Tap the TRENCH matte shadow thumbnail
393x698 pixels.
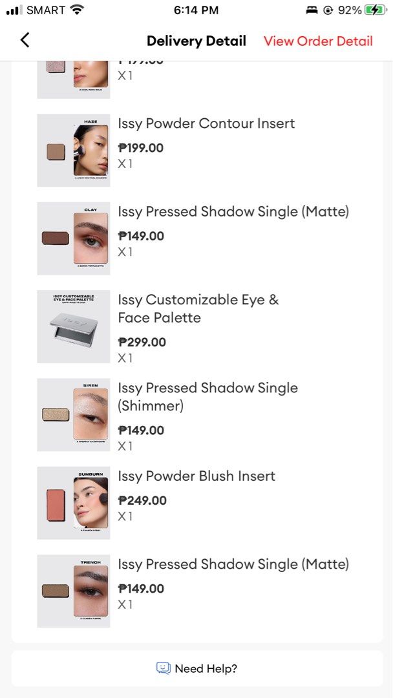[x=73, y=591]
